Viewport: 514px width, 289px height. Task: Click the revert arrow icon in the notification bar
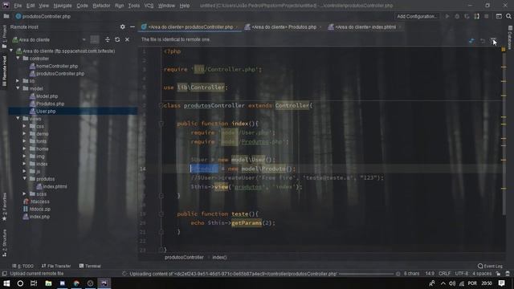pos(483,41)
